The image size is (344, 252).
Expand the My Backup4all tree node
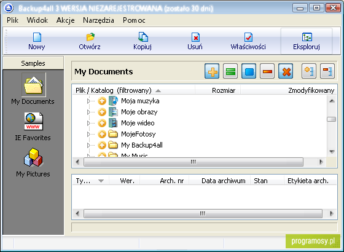(88, 145)
